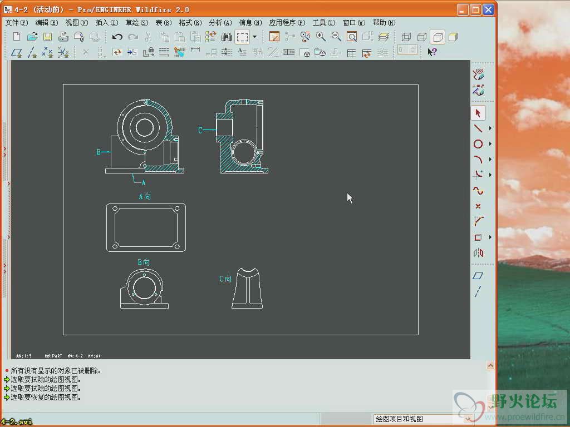This screenshot has height=427, width=570.
Task: Select the A向 view label
Action: click(145, 196)
